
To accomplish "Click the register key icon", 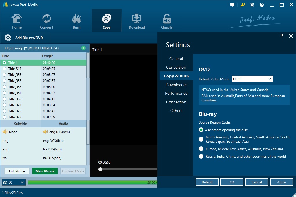I will pos(243,5).
